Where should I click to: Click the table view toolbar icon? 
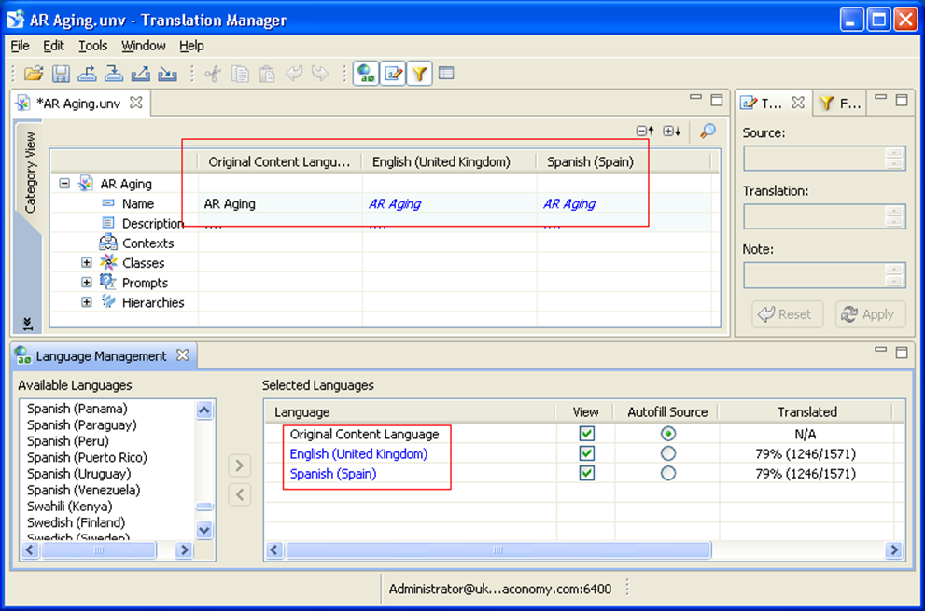(x=446, y=74)
